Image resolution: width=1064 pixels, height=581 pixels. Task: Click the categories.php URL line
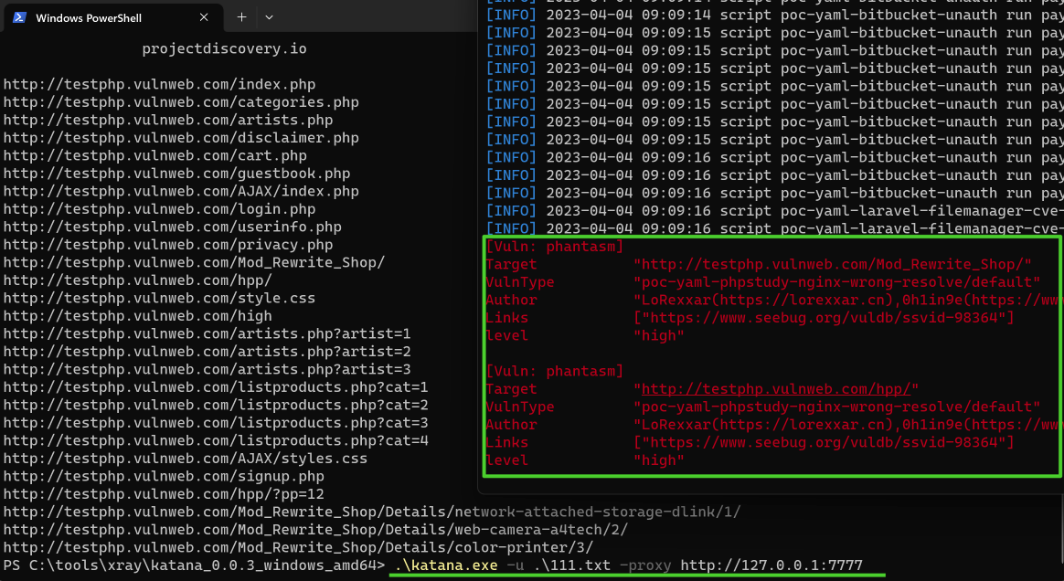coord(181,102)
